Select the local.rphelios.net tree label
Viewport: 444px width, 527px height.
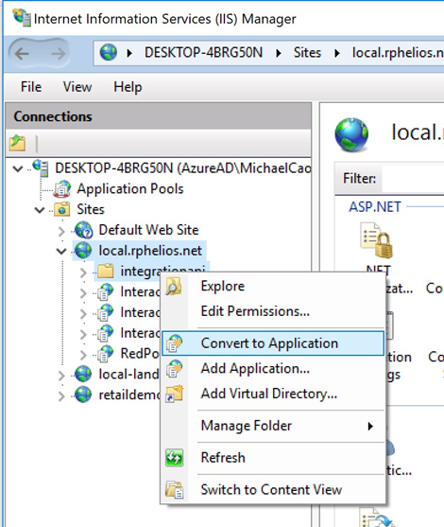coord(150,251)
